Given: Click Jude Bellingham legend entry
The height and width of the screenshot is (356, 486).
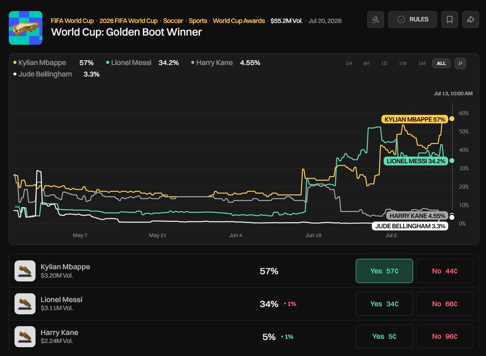Looking at the screenshot, I should 56,74.
